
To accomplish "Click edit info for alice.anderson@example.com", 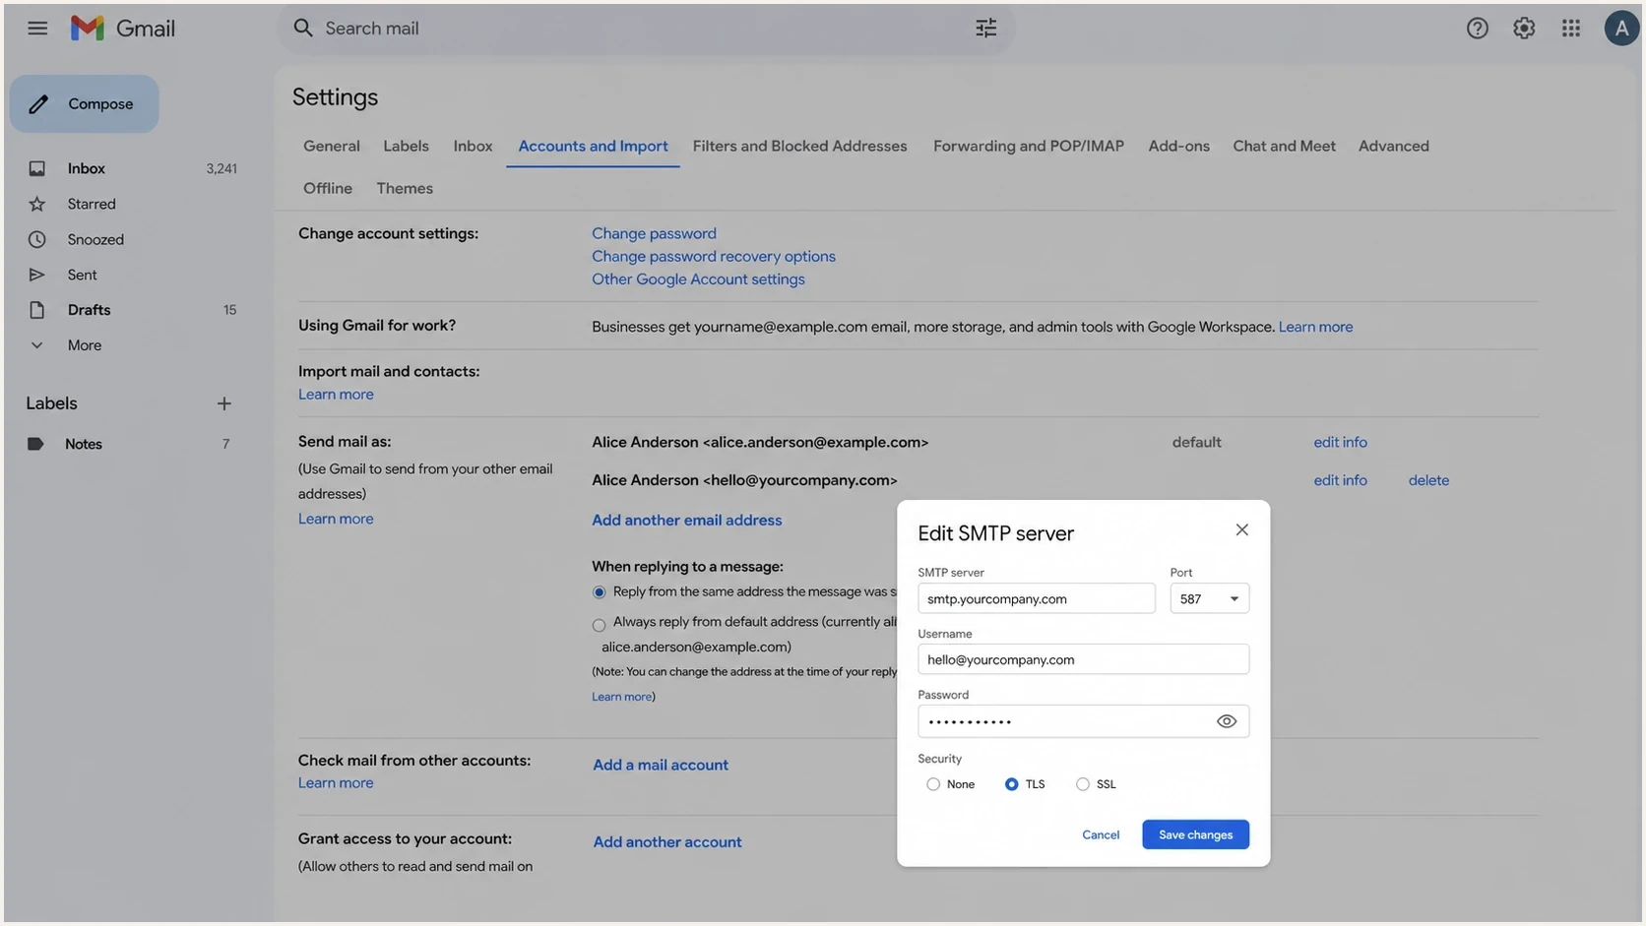I will [x=1340, y=443].
